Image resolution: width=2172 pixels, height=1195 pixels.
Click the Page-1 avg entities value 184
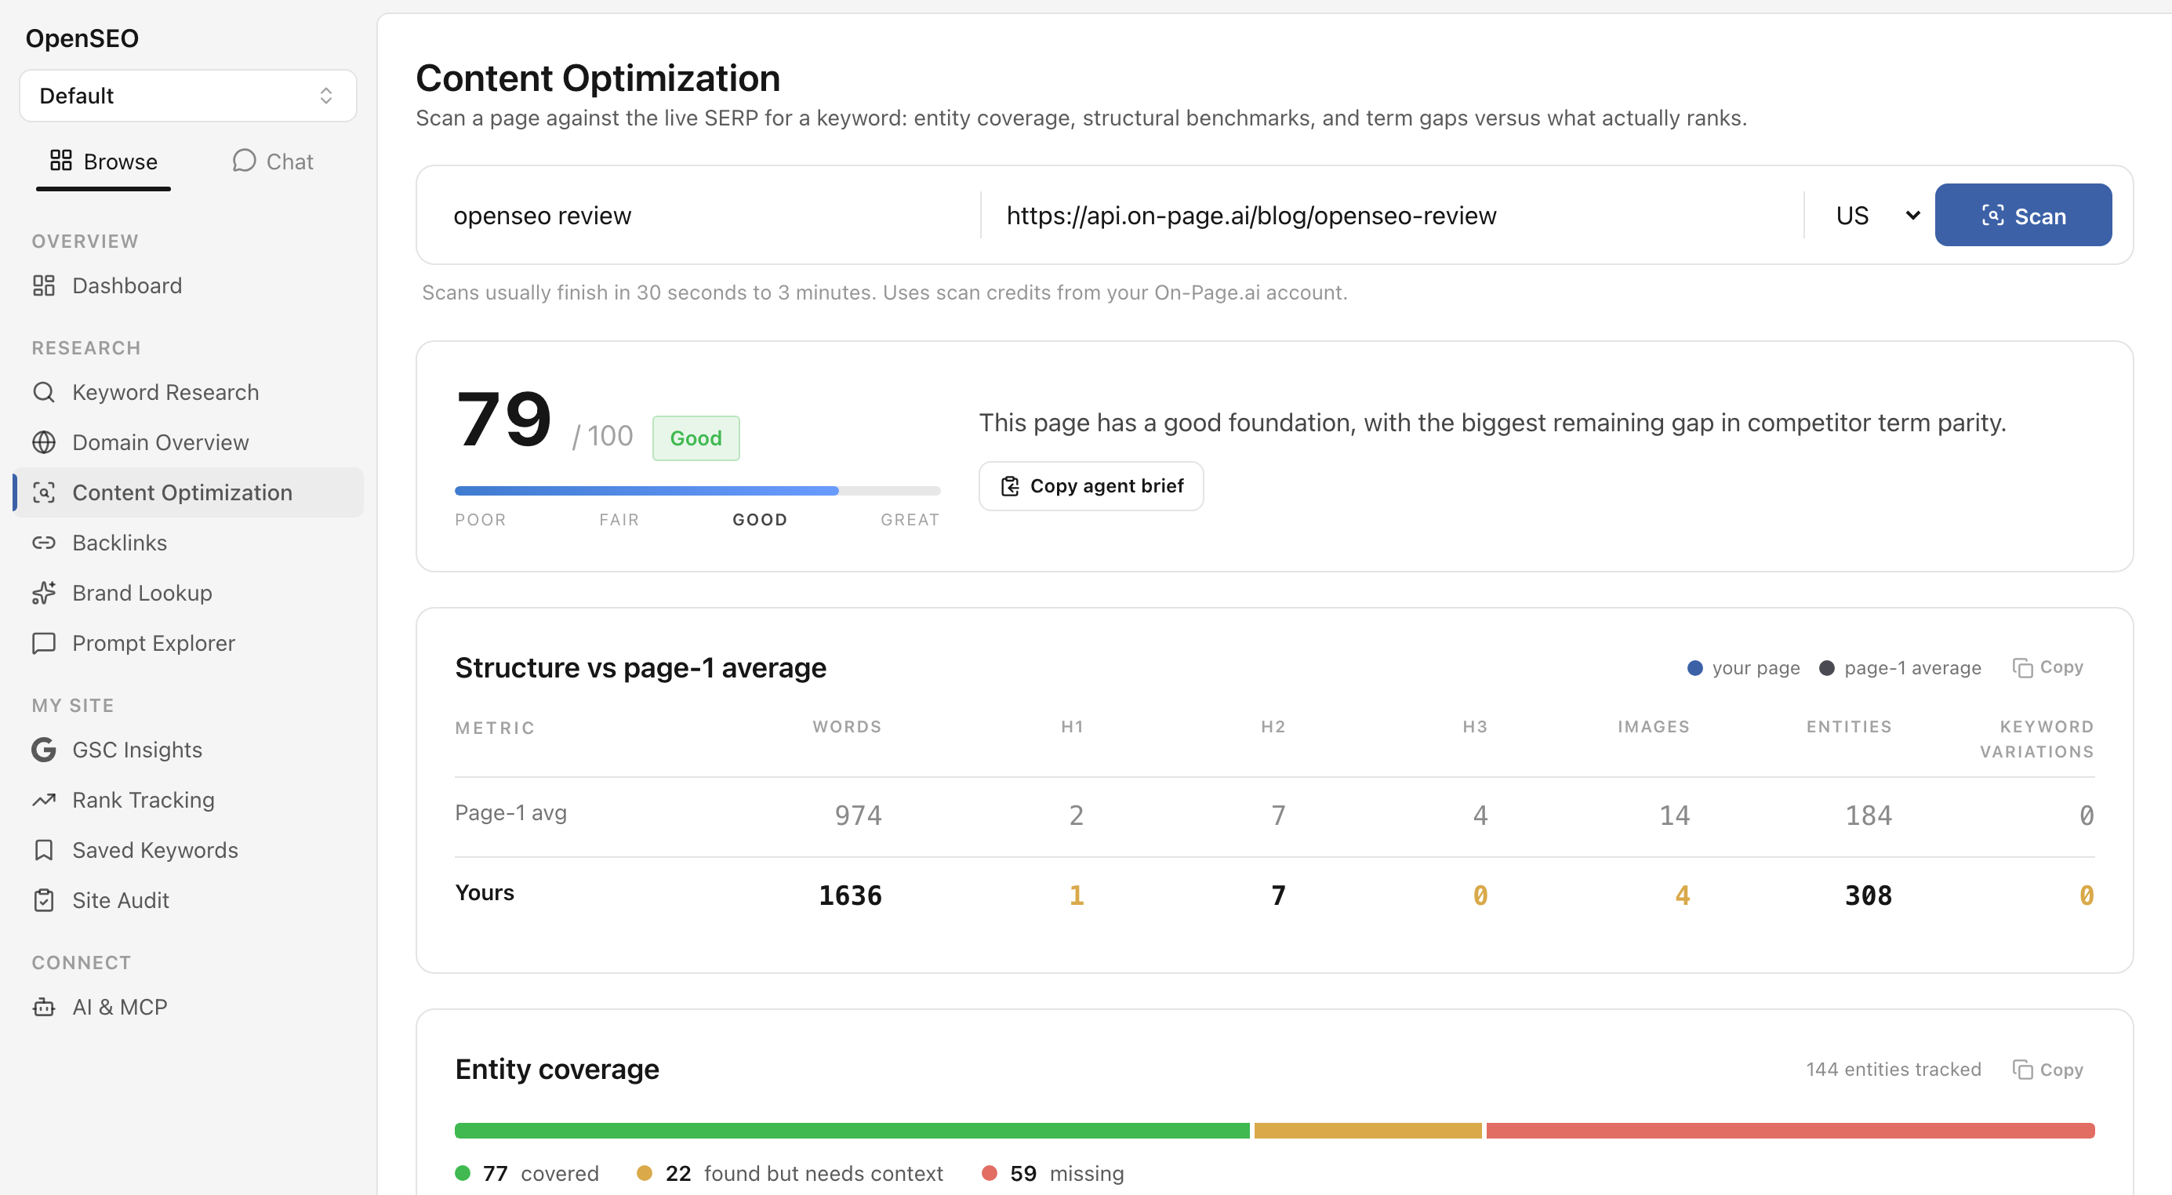1868,815
